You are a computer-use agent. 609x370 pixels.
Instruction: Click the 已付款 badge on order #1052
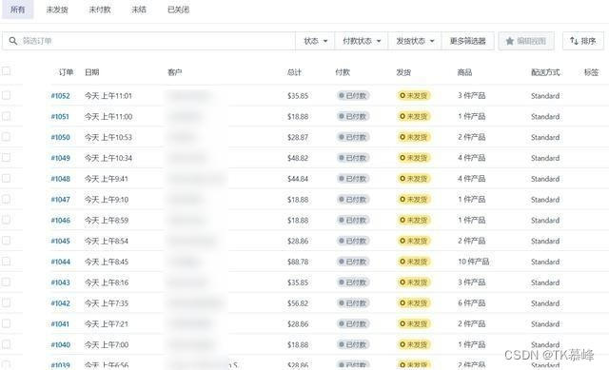click(353, 95)
